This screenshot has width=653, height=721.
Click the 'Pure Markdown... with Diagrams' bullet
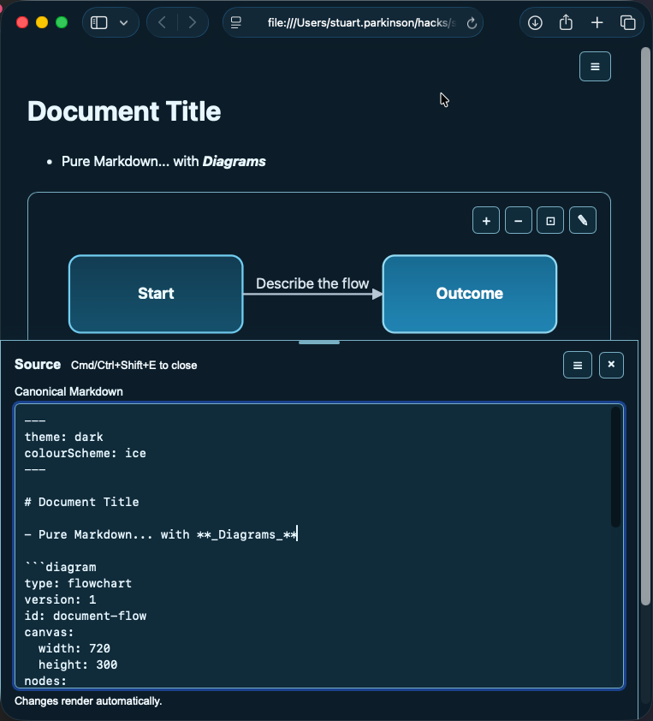[163, 161]
